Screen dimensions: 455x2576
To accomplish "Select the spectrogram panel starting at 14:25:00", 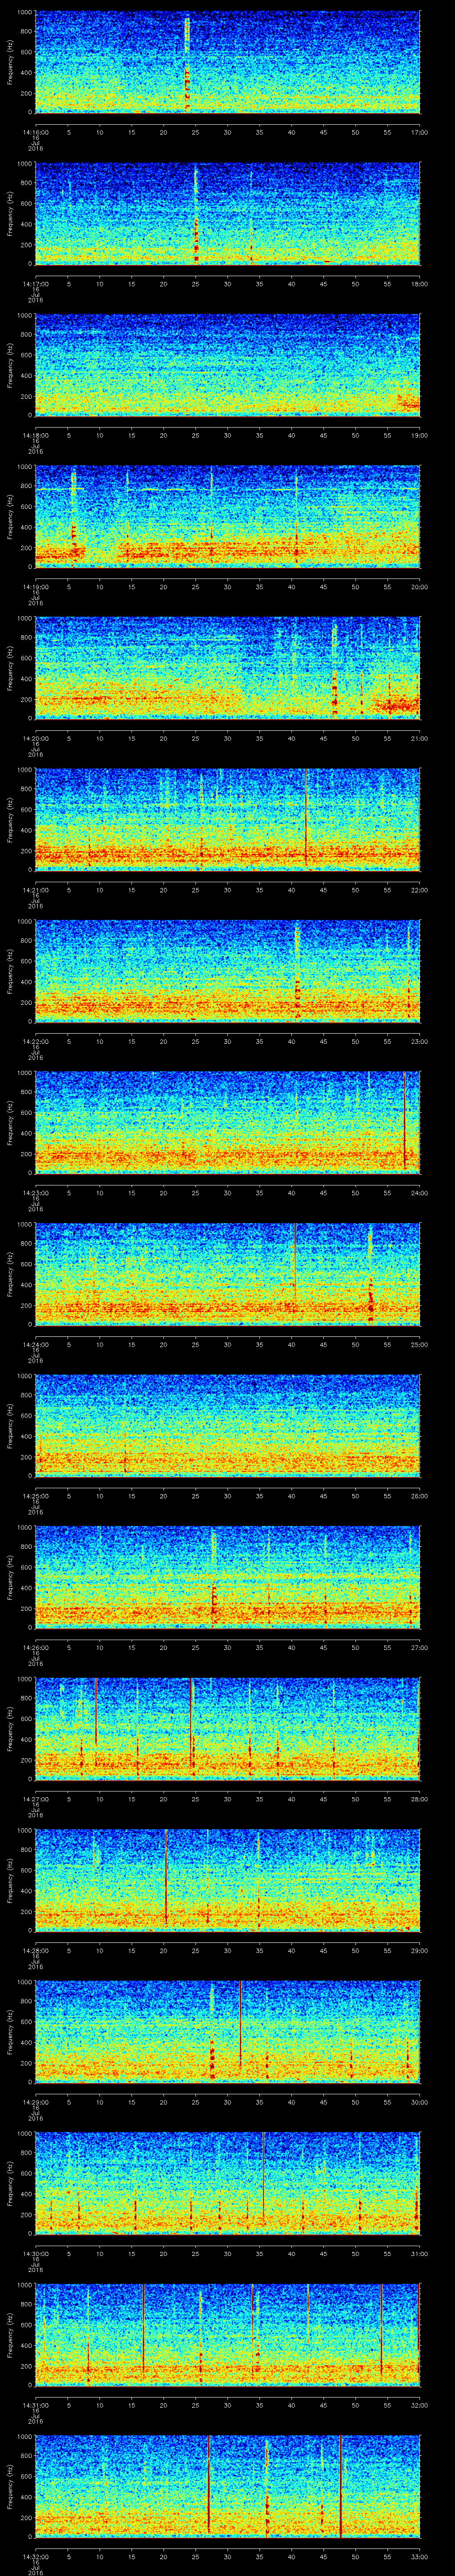I will (227, 1425).
